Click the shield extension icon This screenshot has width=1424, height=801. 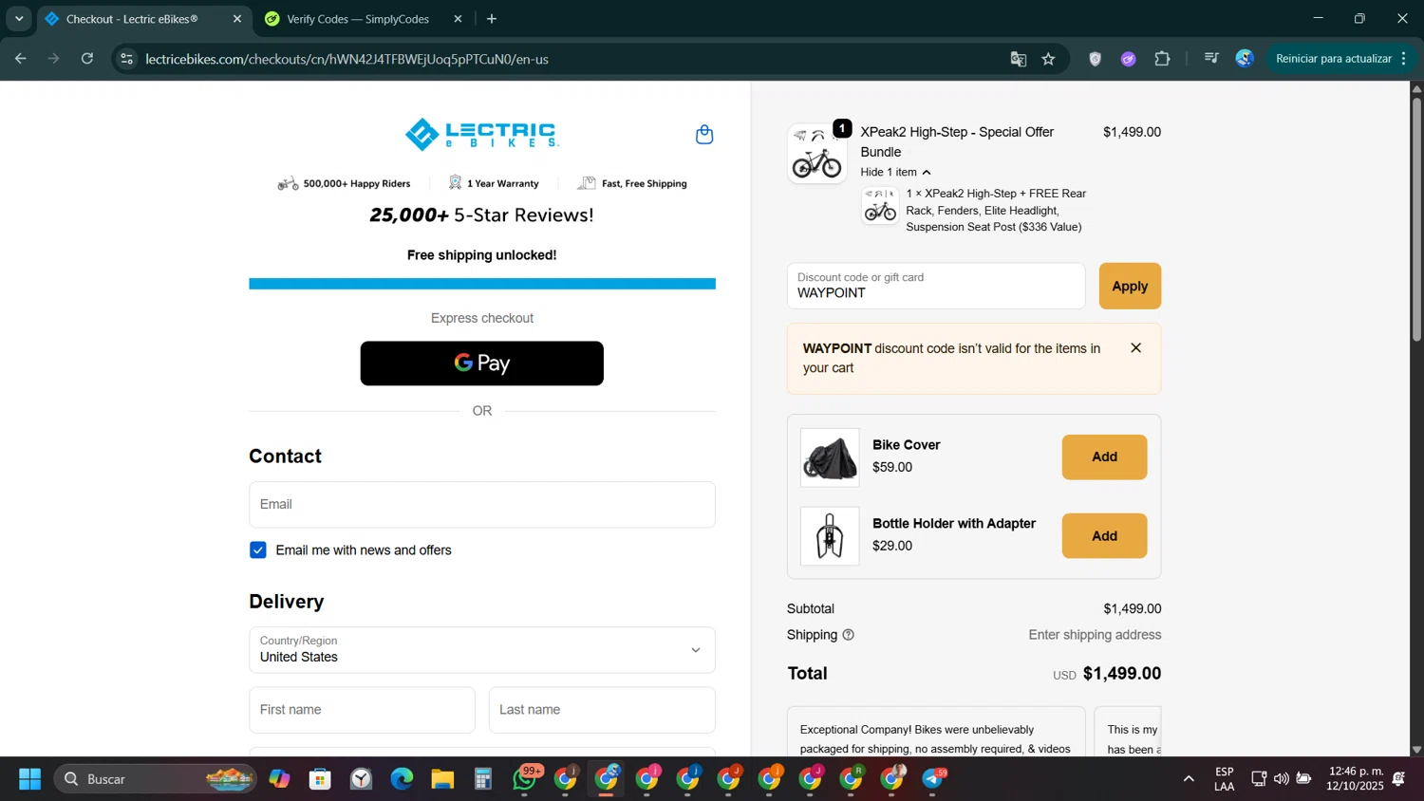(1095, 59)
